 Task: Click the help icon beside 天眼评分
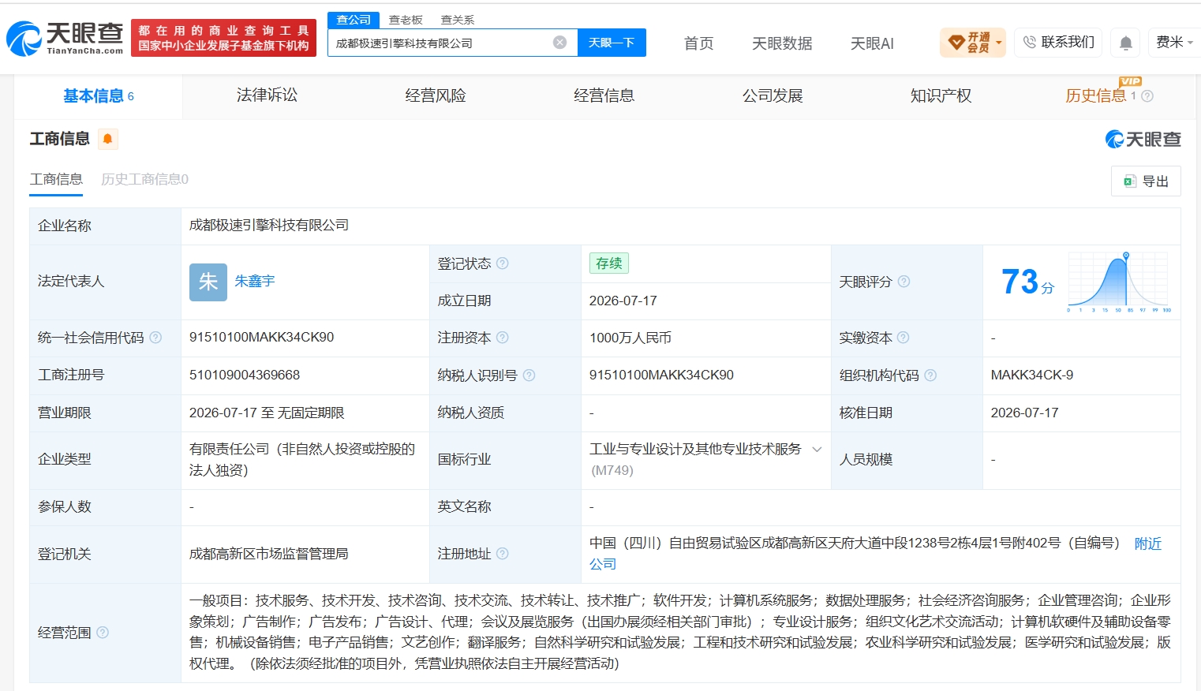point(904,282)
